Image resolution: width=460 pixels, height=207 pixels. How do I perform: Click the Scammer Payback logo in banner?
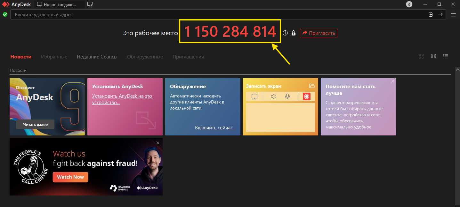click(x=120, y=188)
